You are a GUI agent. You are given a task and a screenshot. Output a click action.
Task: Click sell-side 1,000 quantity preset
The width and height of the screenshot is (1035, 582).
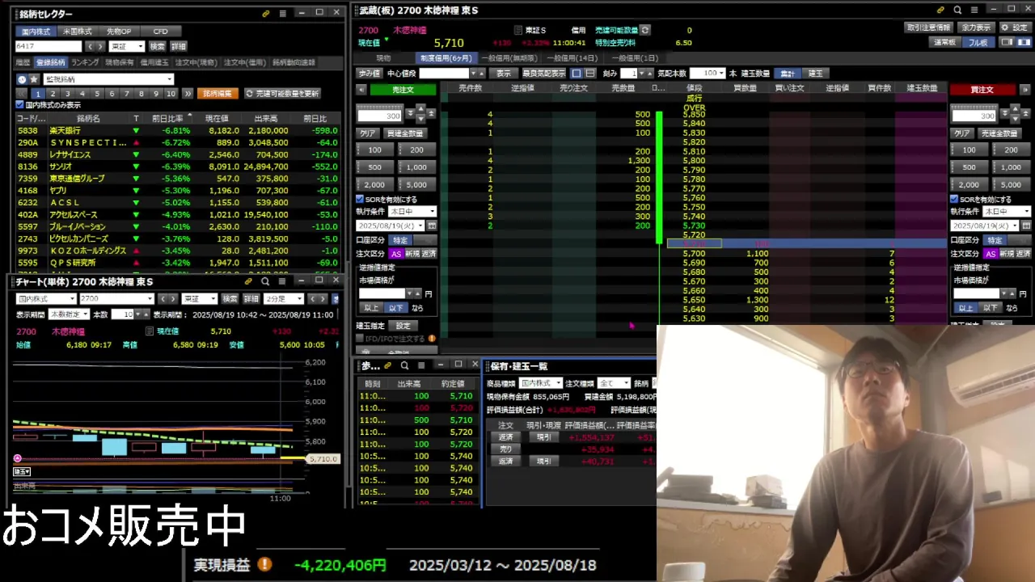coord(416,167)
